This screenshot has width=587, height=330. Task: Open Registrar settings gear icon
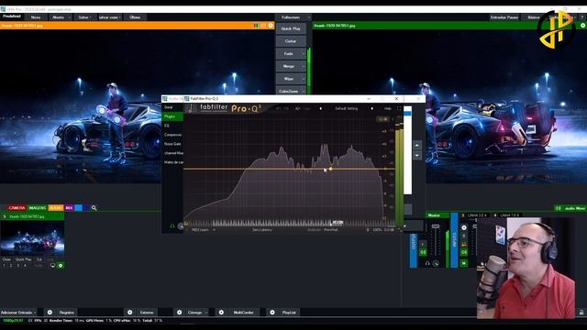pos(50,313)
